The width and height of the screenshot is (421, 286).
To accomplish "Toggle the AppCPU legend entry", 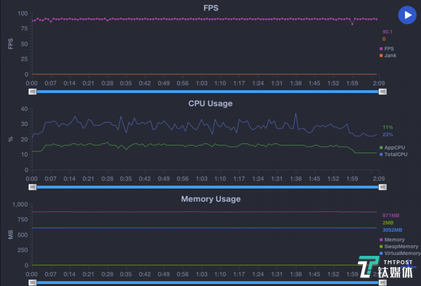I will (394, 148).
